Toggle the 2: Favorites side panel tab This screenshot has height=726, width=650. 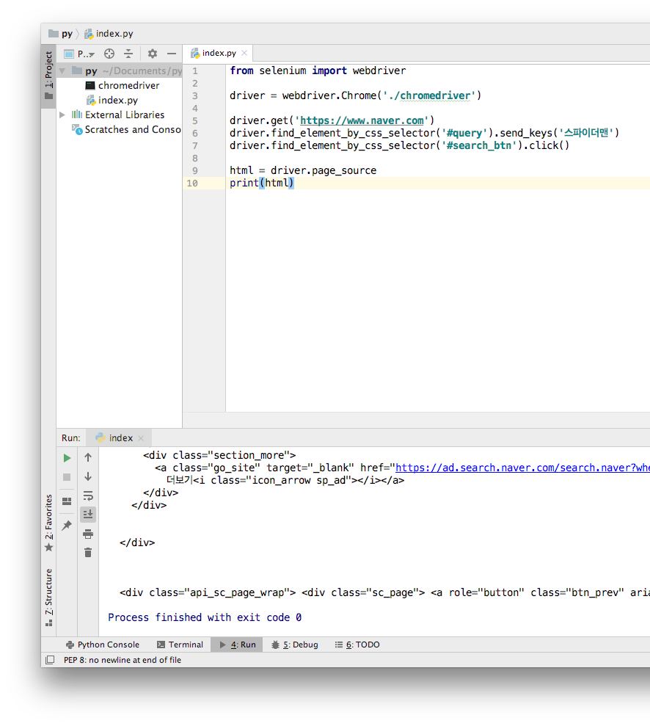[x=48, y=523]
